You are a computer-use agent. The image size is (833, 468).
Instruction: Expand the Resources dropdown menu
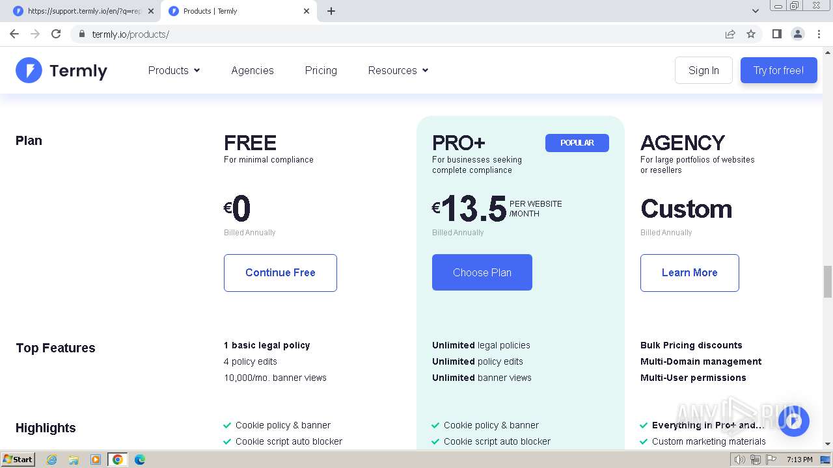click(398, 70)
